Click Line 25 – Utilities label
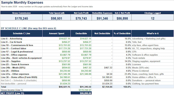 [10, 71]
